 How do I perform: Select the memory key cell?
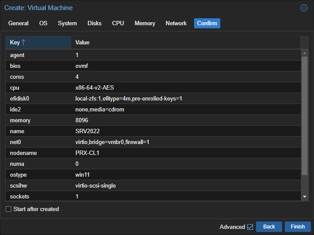(x=38, y=120)
